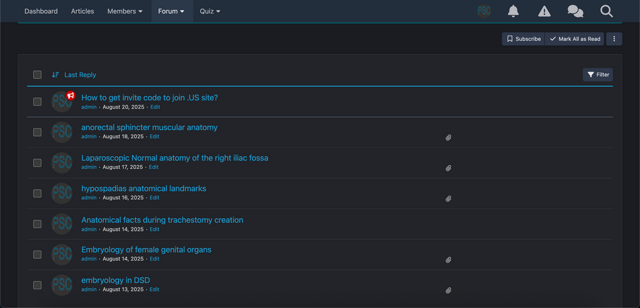Image resolution: width=640 pixels, height=308 pixels.
Task: Click PSC avatar on Laparoscopic Normal anatomy thread
Action: pos(61,162)
